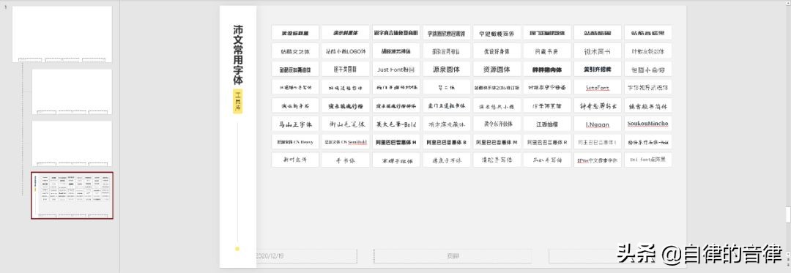791x273 pixels.
Task: Select the 站酷小薇LOGO体 font card
Action: (x=346, y=51)
